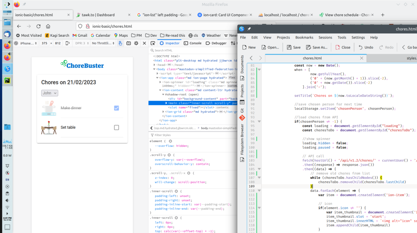
Task: Open the Gmail bookmark
Action: click(x=80, y=35)
